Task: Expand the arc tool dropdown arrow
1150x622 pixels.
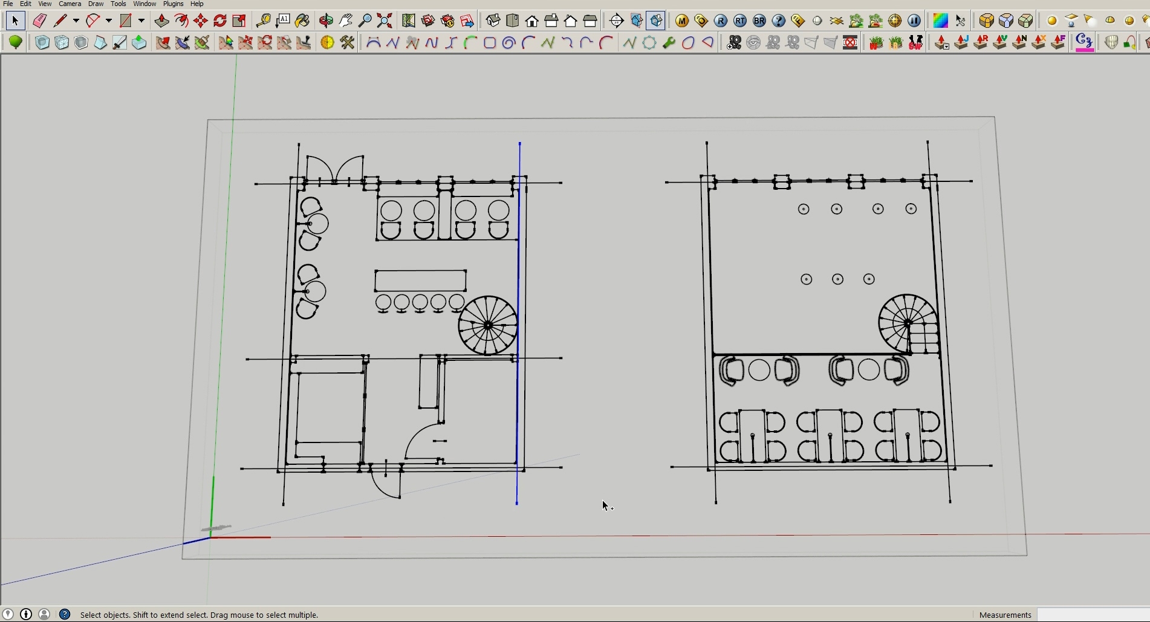Action: [109, 21]
